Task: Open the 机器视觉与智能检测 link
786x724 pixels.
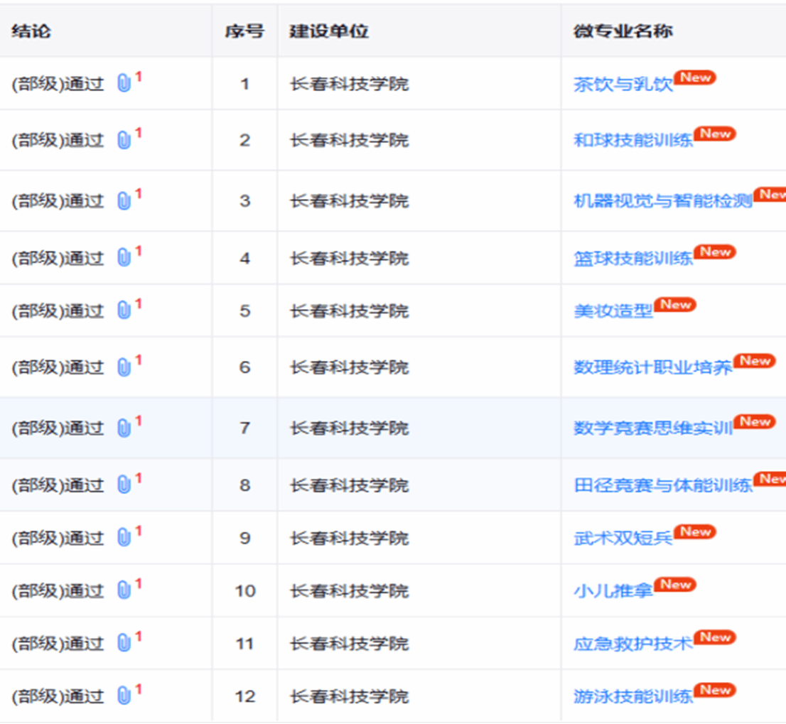Action: (662, 201)
